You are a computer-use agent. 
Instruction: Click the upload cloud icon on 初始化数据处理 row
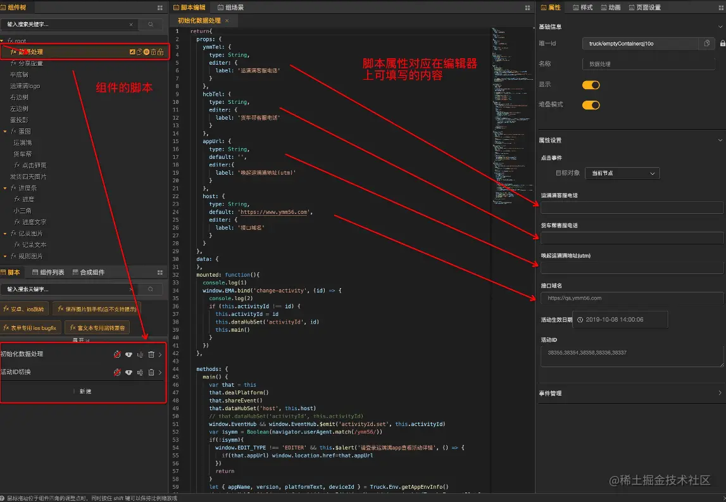[x=128, y=355]
